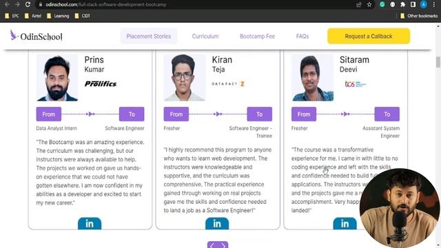Viewport: 441px width, 248px height.
Task: Open CIDT bookmarks folder
Action: pos(83,16)
